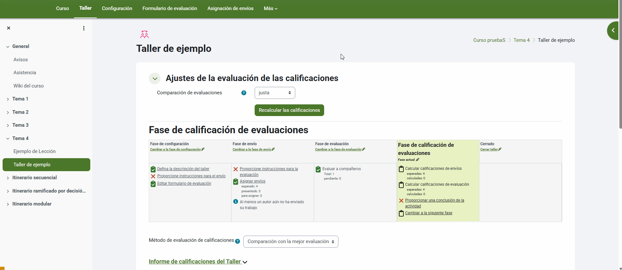Image resolution: width=622 pixels, height=270 pixels.
Task: Click pencil icon beside Fase actual
Action: (x=418, y=160)
